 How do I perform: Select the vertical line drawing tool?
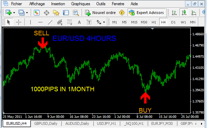tap(30, 22)
